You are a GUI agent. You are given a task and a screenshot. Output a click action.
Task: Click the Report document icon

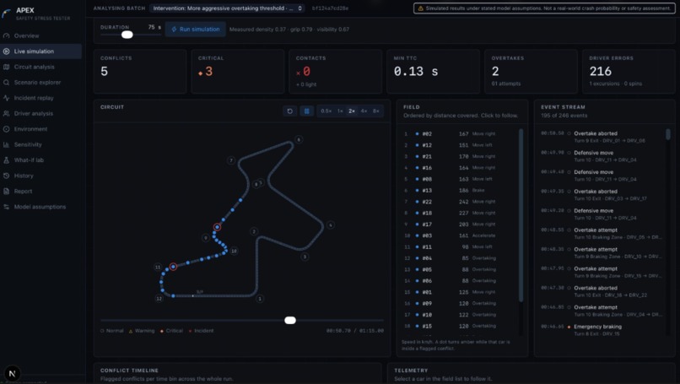(6, 192)
